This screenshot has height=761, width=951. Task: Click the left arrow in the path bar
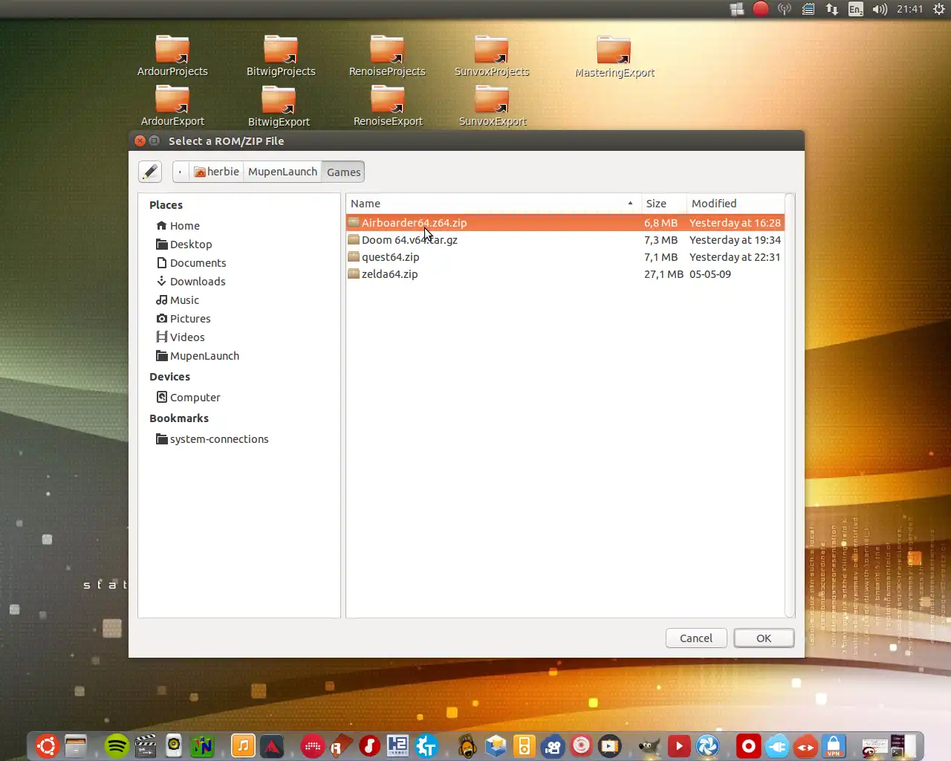181,172
